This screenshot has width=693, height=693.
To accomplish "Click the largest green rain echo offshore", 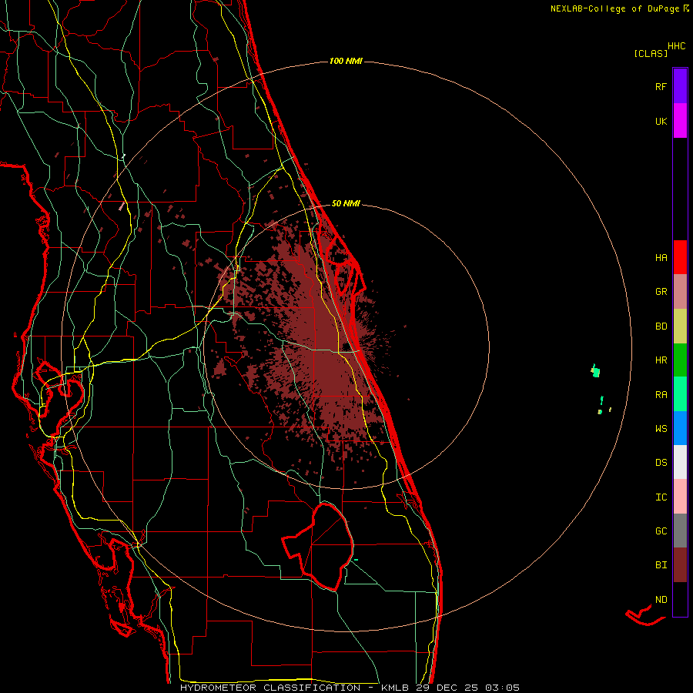I will tap(596, 370).
